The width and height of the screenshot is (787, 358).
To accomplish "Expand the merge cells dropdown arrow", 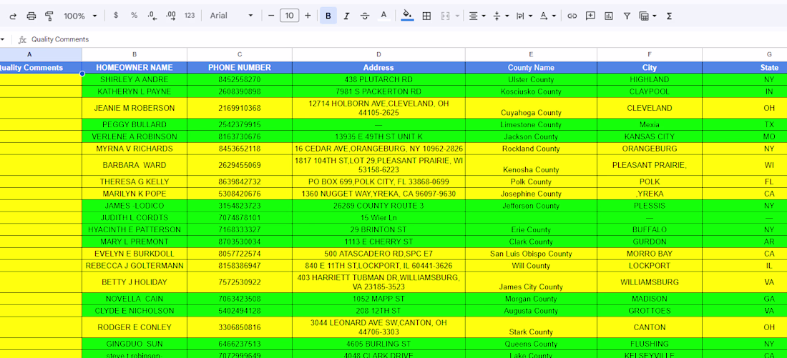I will point(457,16).
